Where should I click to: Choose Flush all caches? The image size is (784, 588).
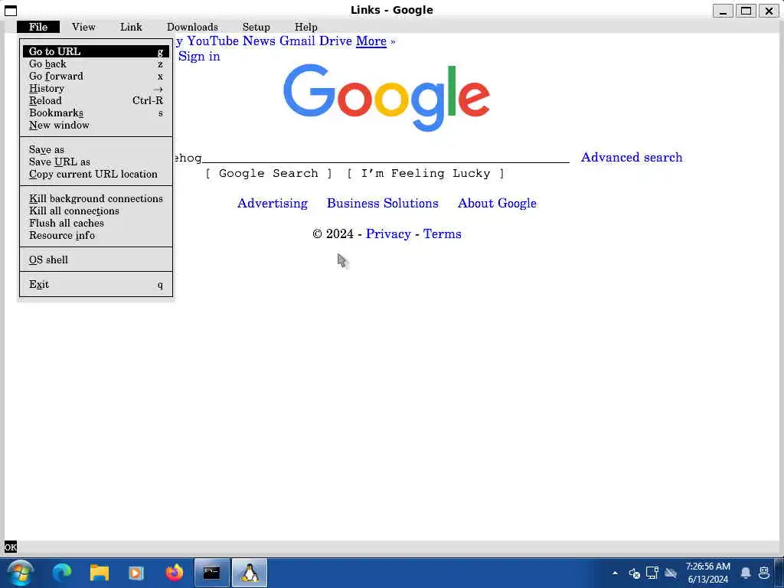(x=96, y=223)
